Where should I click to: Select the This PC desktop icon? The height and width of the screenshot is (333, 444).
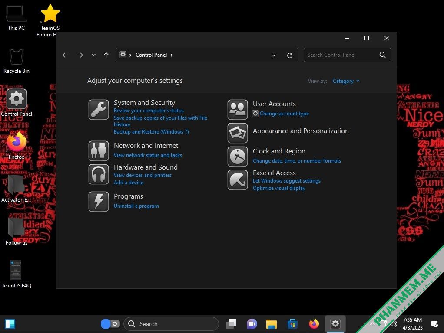pyautogui.click(x=16, y=17)
